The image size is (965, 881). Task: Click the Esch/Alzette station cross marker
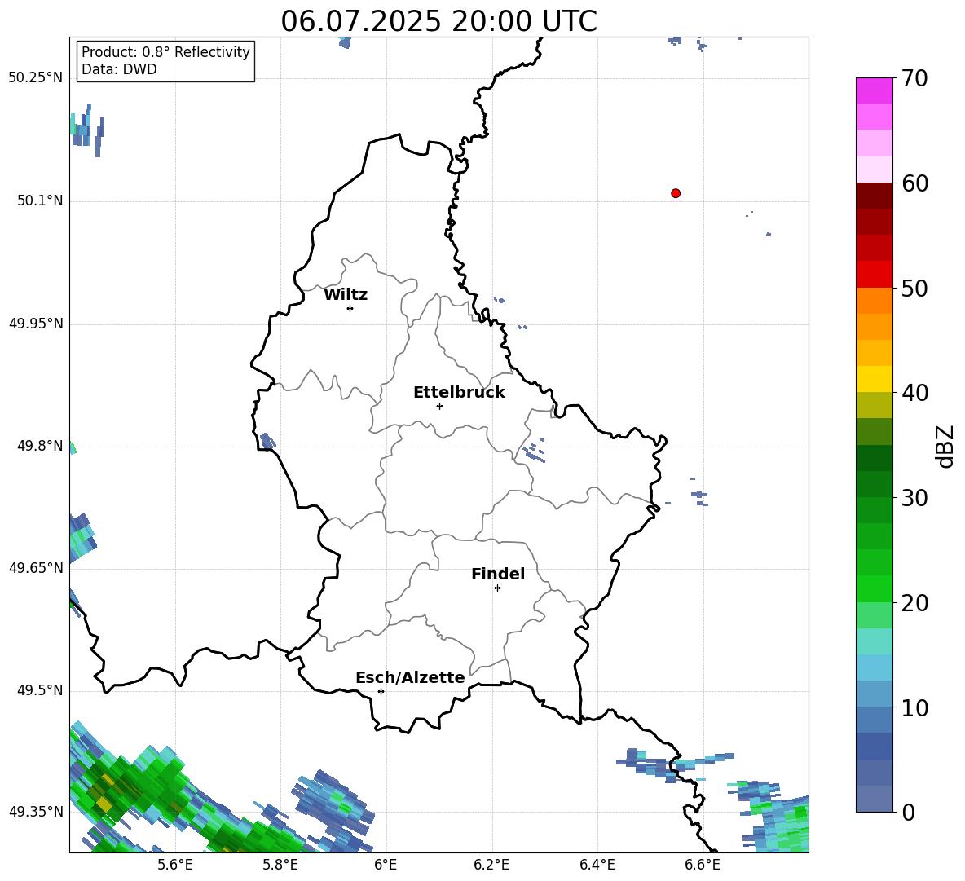[381, 691]
